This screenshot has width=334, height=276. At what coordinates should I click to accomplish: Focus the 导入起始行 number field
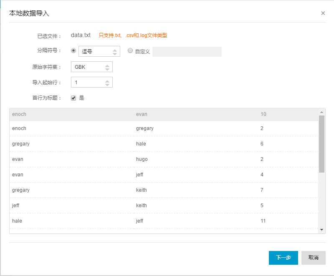(x=87, y=82)
